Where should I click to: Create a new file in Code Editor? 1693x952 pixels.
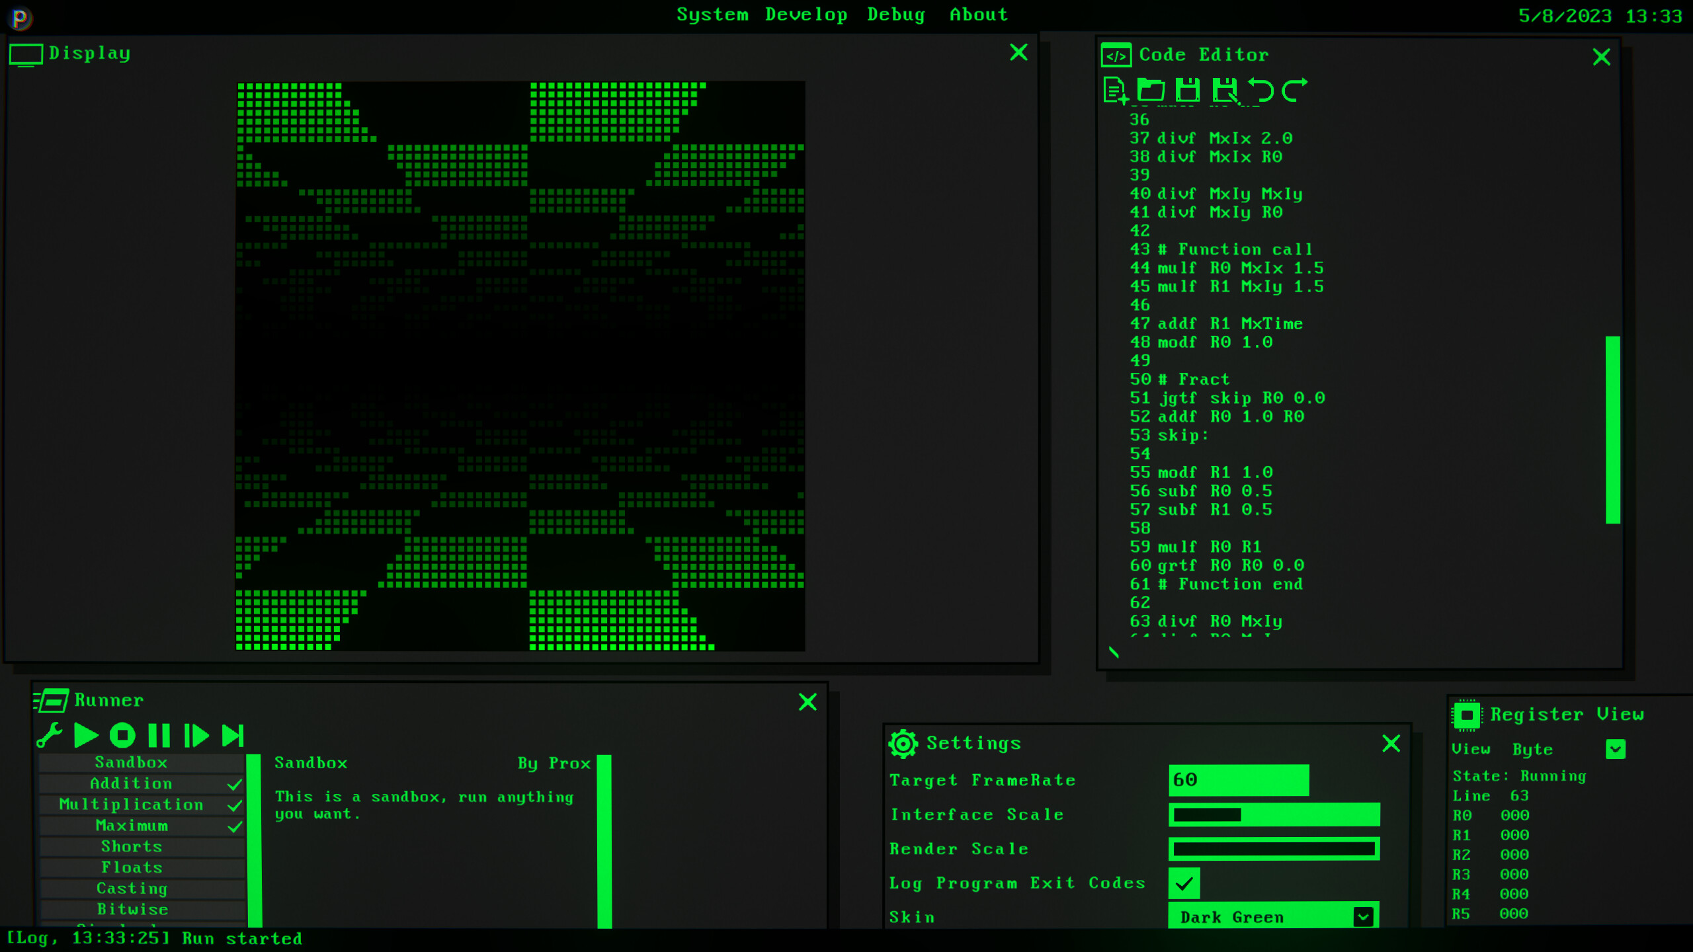pos(1114,91)
